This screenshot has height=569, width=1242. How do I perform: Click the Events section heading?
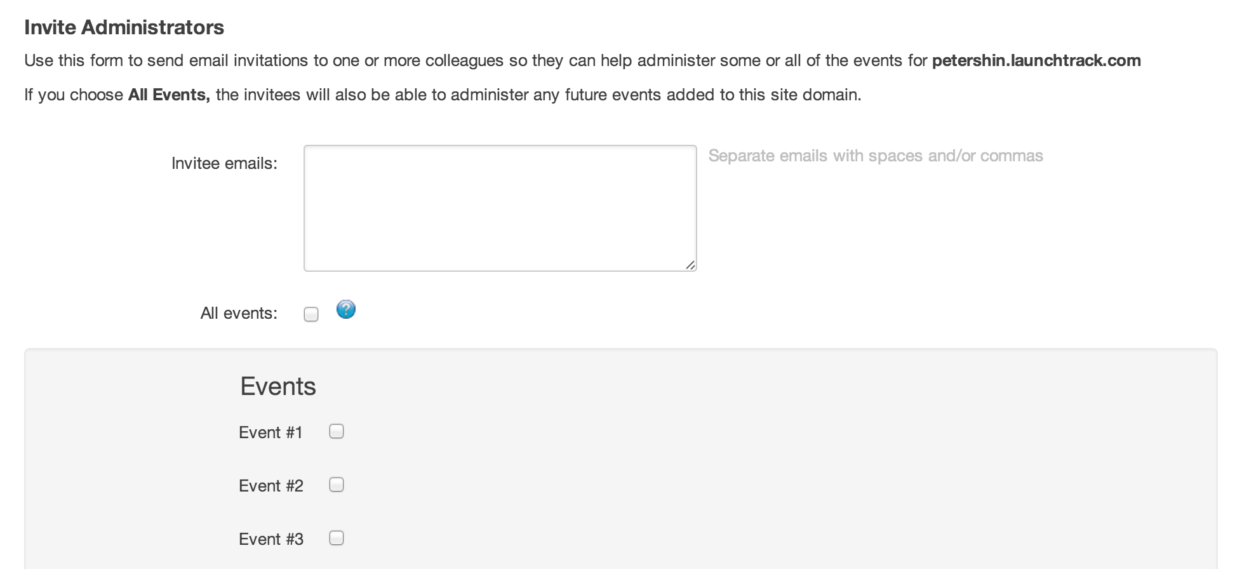(278, 386)
